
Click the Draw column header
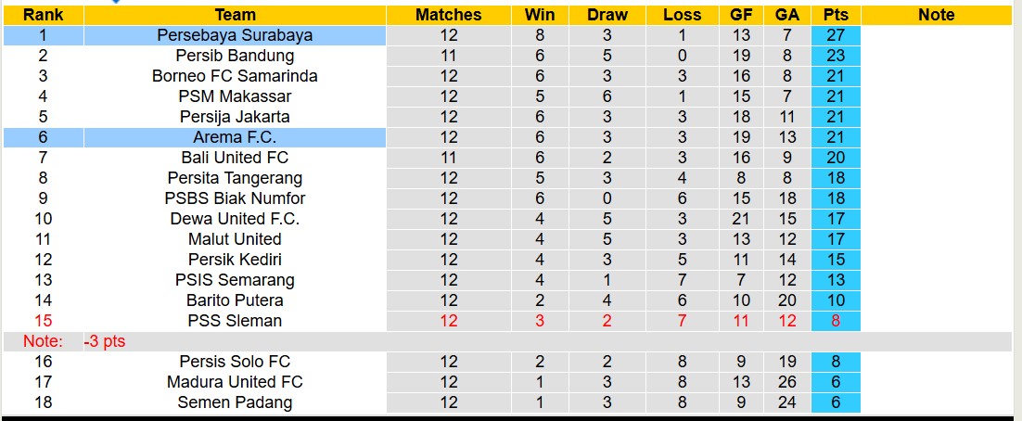click(x=607, y=15)
